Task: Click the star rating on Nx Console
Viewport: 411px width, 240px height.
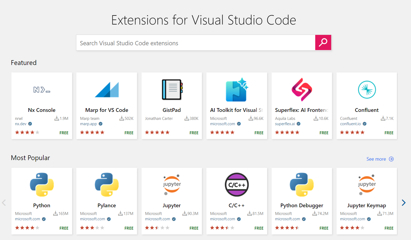Action: click(x=27, y=132)
